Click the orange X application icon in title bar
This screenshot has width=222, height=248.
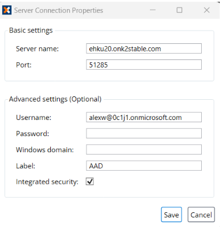(x=7, y=10)
